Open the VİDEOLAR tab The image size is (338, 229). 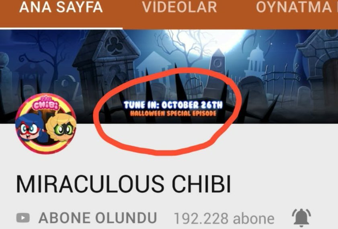[179, 7]
